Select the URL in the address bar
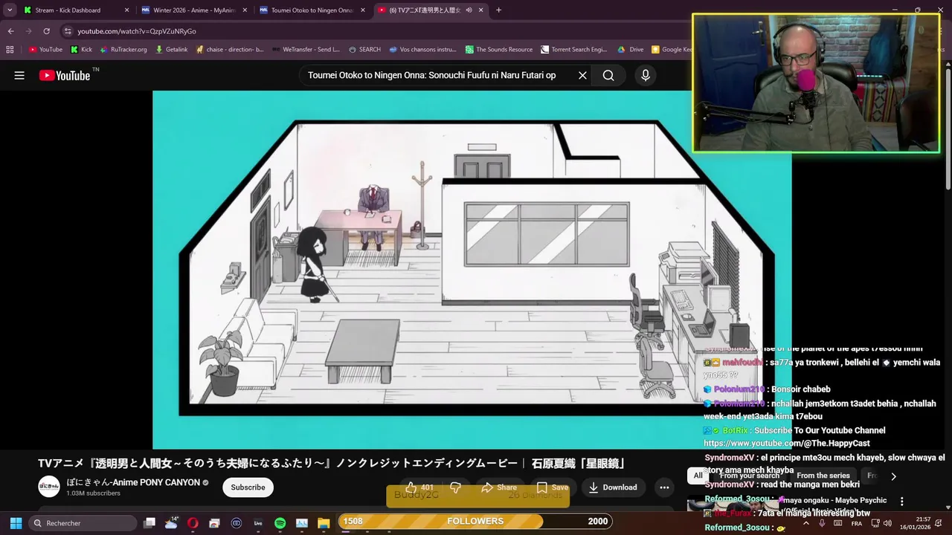The width and height of the screenshot is (952, 535). click(137, 31)
